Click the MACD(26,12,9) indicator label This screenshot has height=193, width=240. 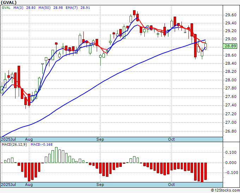[x=14, y=145]
